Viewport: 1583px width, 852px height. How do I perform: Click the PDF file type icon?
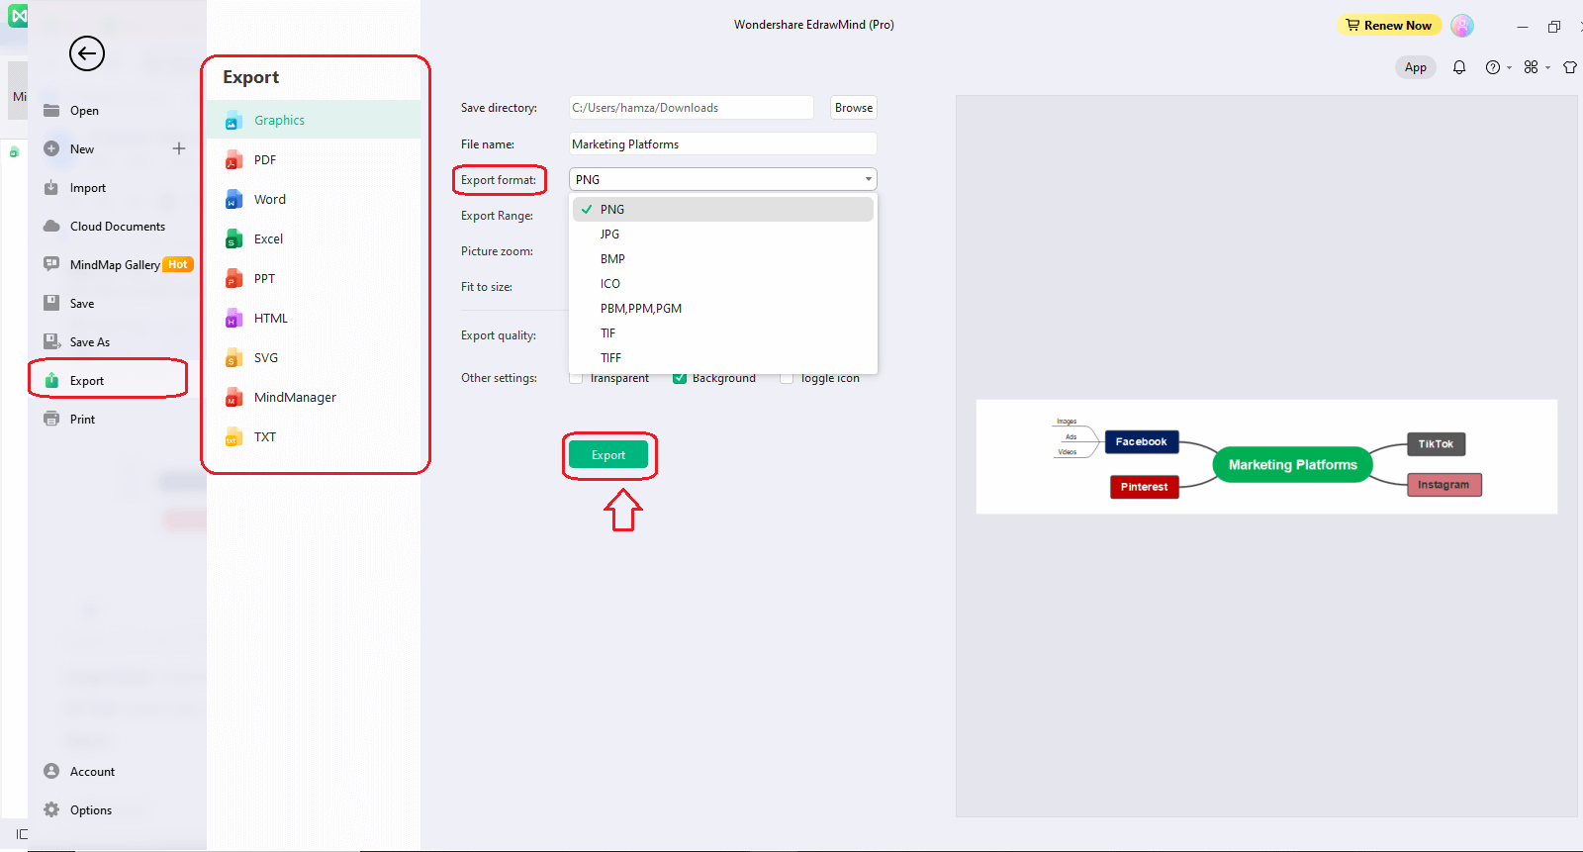(233, 159)
